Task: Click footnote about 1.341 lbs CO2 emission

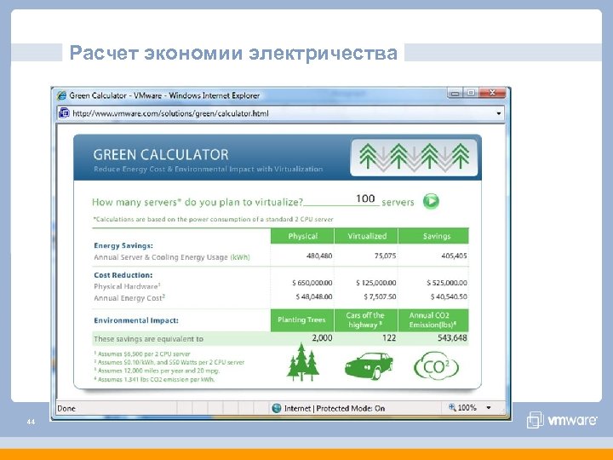Action: click(x=154, y=379)
